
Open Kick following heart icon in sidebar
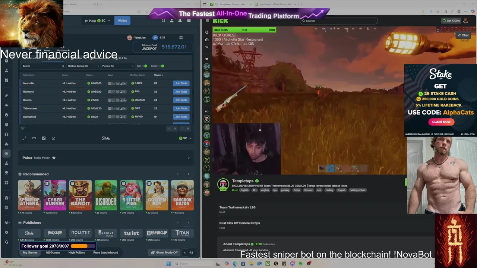tap(207, 47)
